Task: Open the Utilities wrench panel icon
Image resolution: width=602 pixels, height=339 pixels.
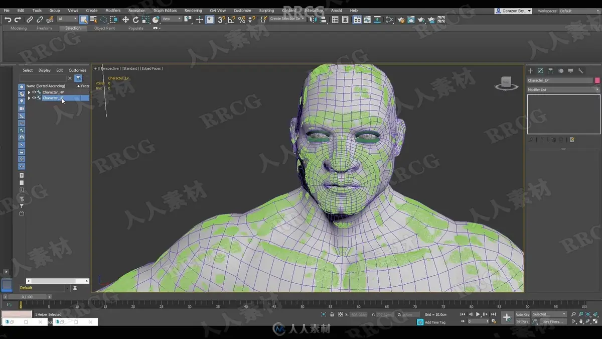Action: point(581,71)
